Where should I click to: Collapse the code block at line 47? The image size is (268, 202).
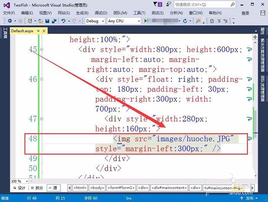coord(41,119)
